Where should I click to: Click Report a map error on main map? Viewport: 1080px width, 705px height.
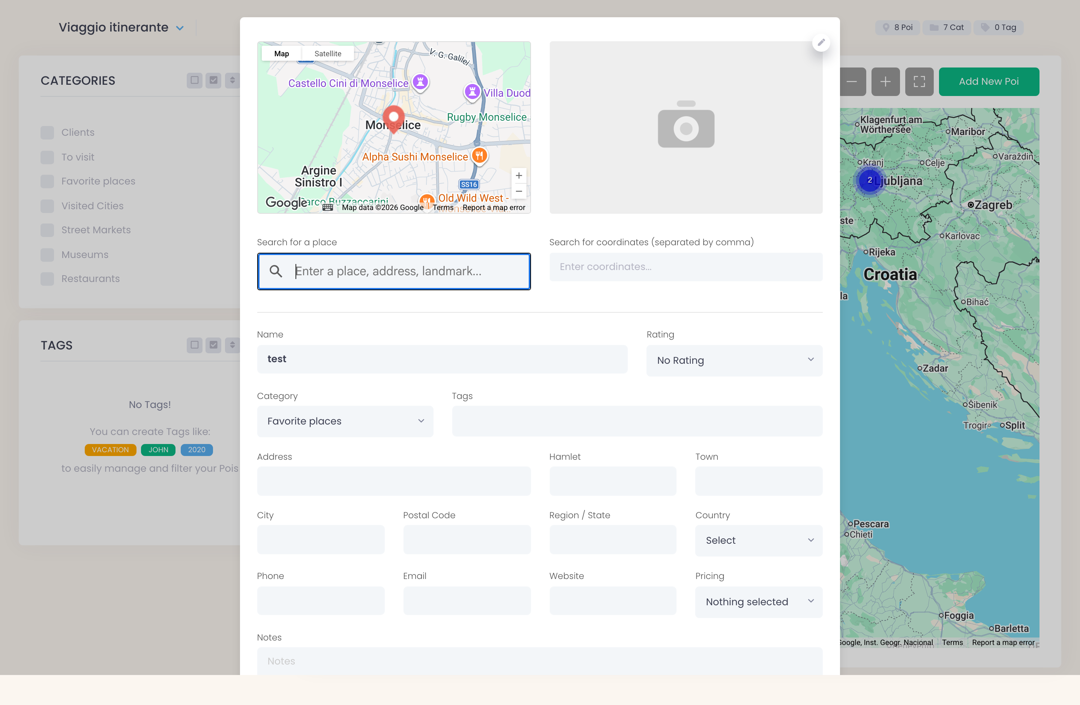pos(1003,642)
